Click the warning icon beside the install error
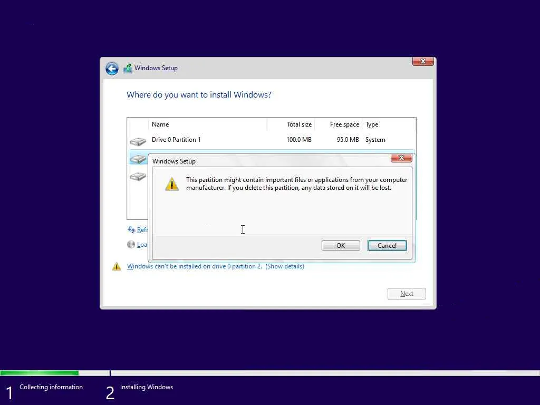This screenshot has width=540, height=405. [117, 266]
